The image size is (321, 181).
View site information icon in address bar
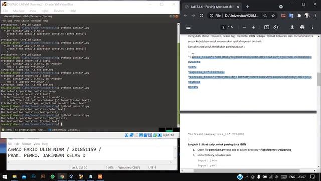pos(211,16)
